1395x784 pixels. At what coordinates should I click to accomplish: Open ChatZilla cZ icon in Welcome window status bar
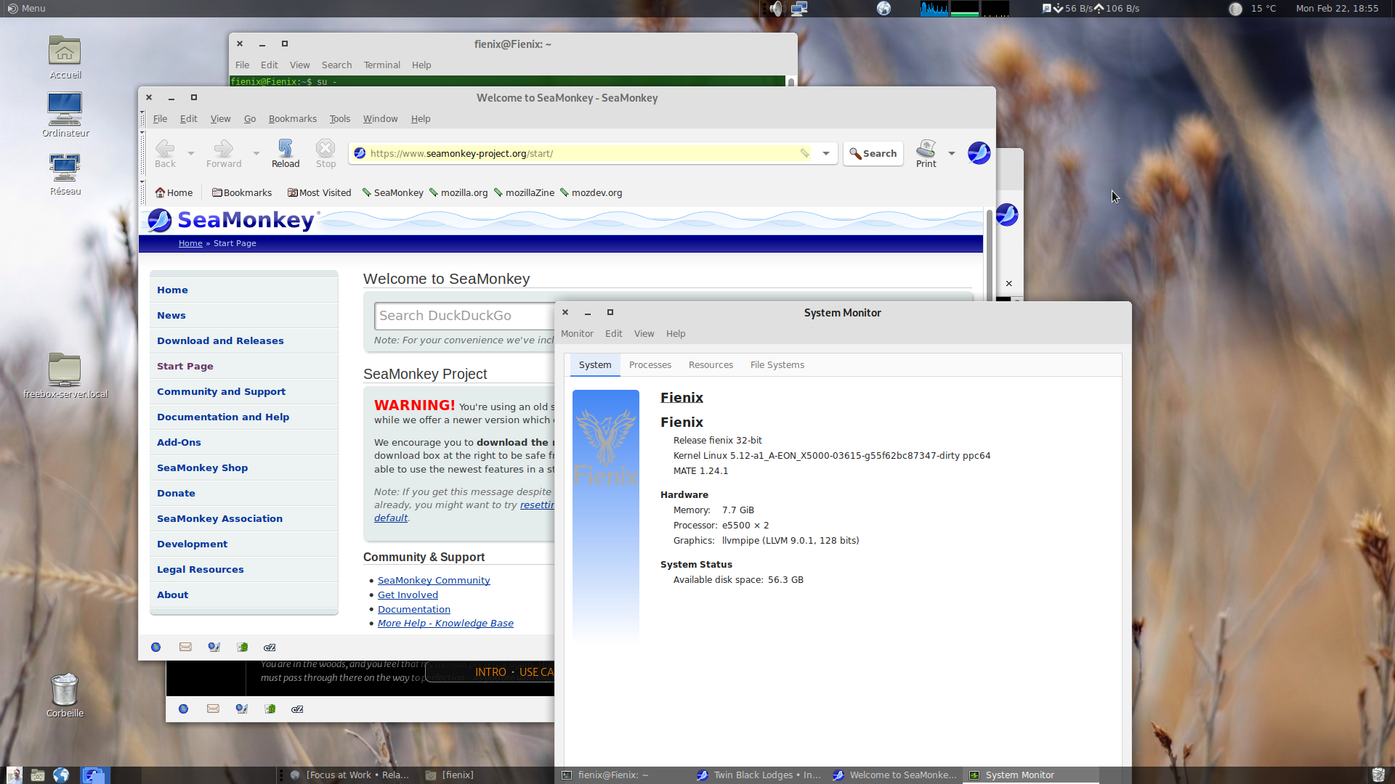click(270, 647)
